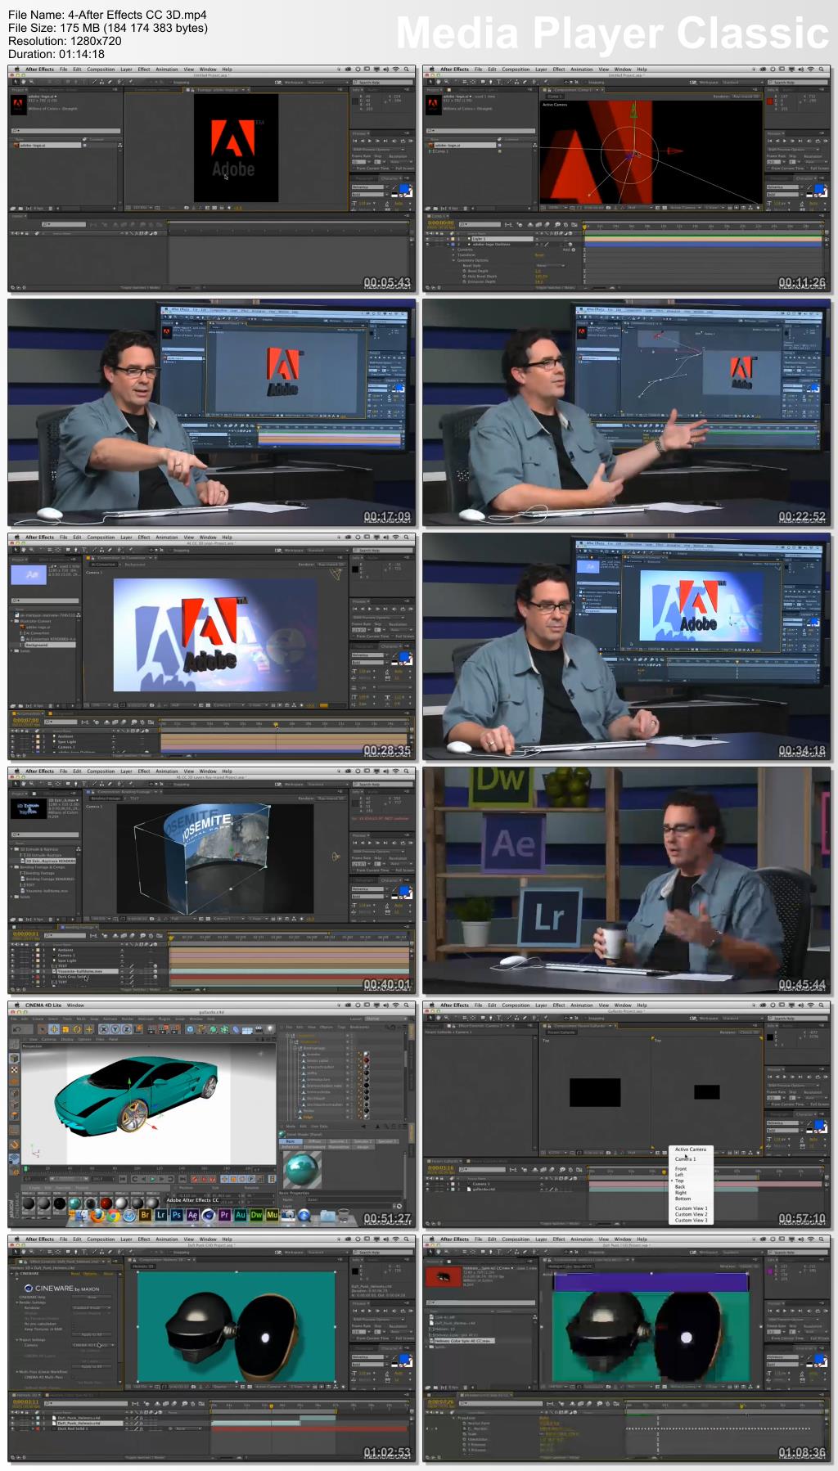The width and height of the screenshot is (838, 1471).
Task: Click the Audition (Au) dock icon, 00:51:27 frame
Action: click(x=240, y=1215)
